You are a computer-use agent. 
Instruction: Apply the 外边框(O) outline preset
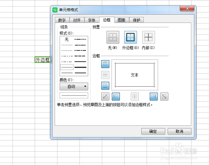point(130,37)
